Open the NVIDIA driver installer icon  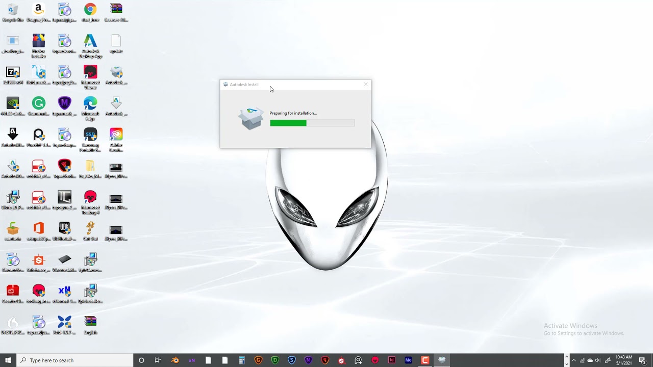pos(13,106)
